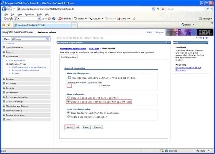Viewport: 215px width, 154px height.
Task: Click More information about this page link
Action: tap(188, 69)
